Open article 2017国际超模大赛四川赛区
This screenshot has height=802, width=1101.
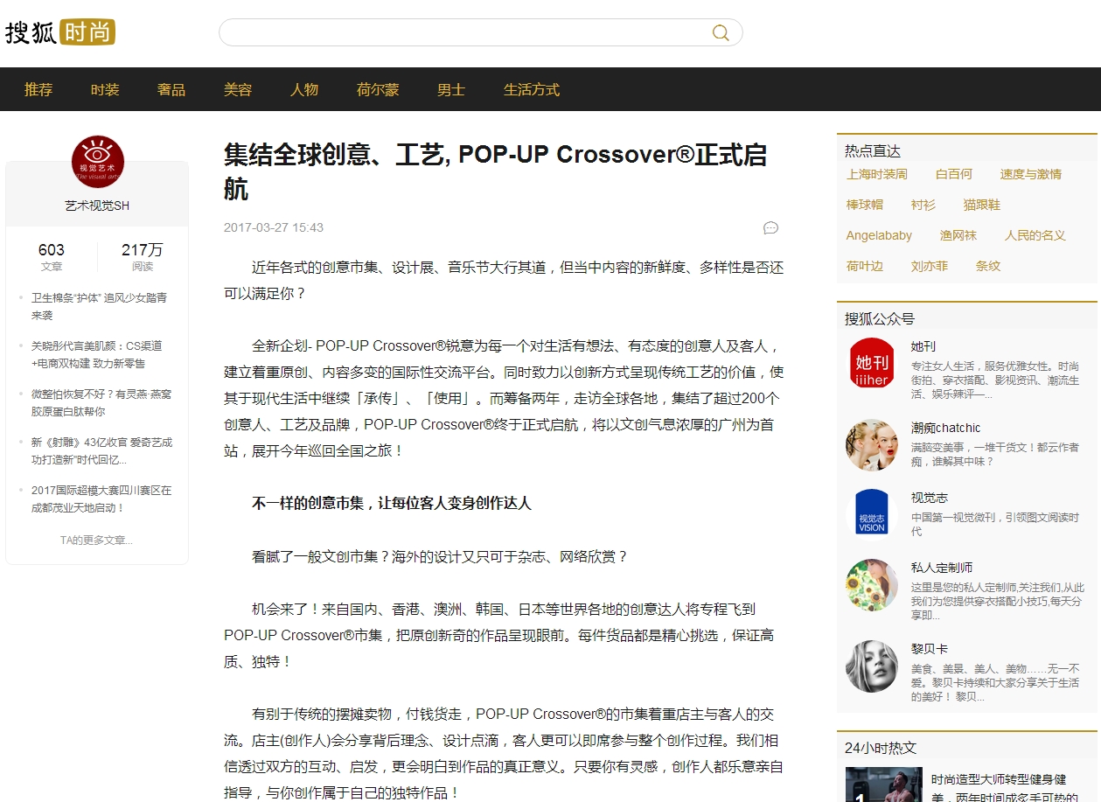pos(101,499)
